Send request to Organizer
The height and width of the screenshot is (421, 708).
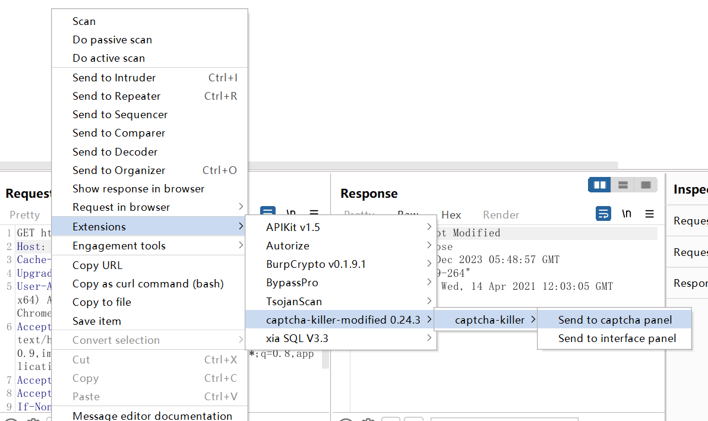pos(150,170)
